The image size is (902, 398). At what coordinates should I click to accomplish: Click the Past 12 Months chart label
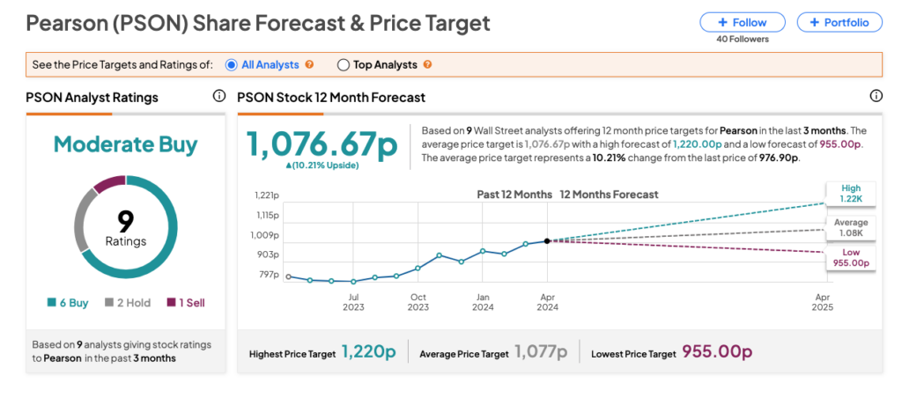(x=514, y=195)
